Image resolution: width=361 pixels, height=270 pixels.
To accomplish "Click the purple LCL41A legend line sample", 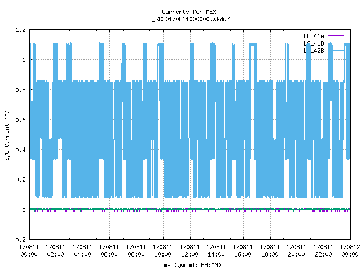I will pos(336,36).
